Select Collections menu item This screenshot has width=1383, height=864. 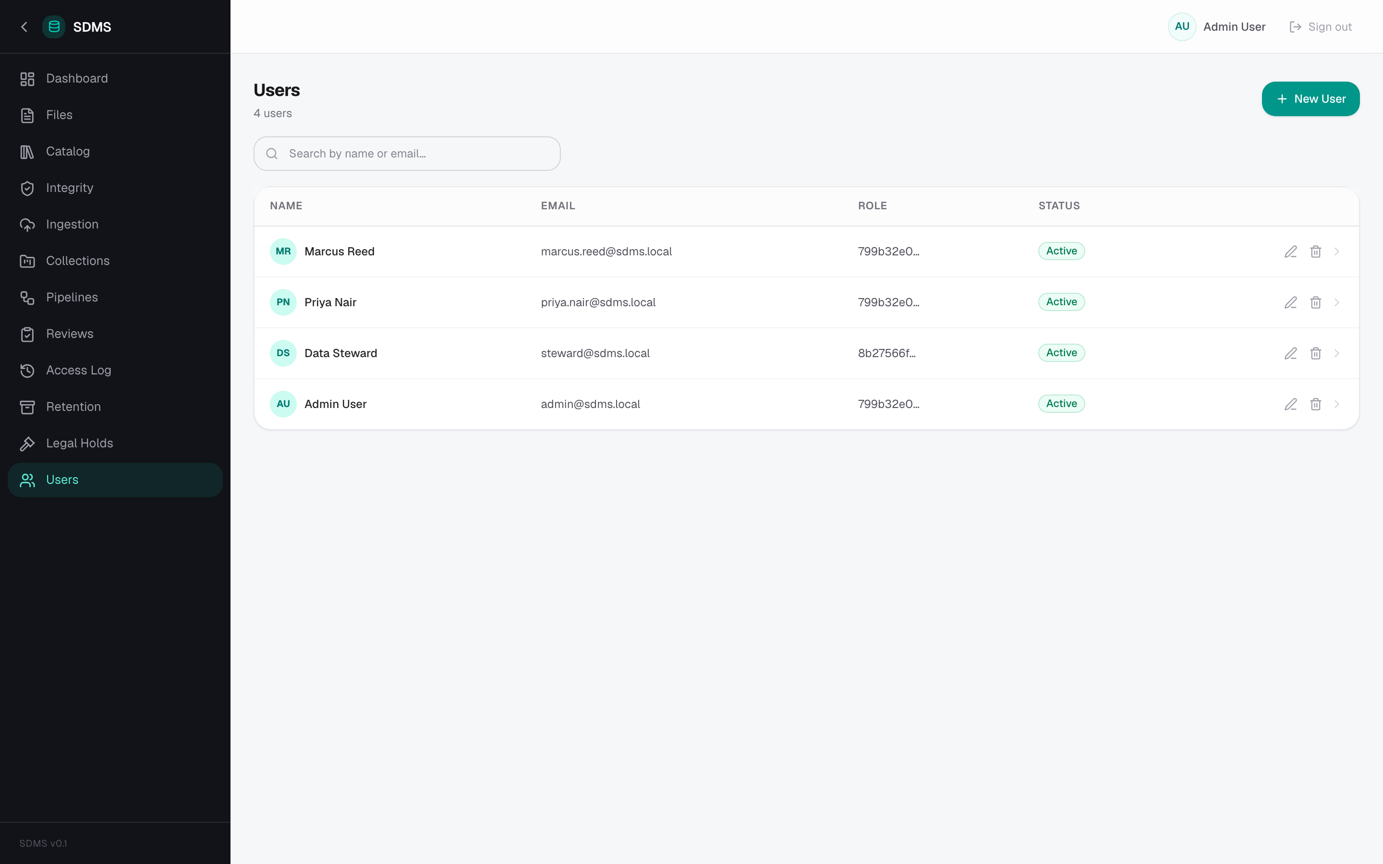[x=115, y=261]
